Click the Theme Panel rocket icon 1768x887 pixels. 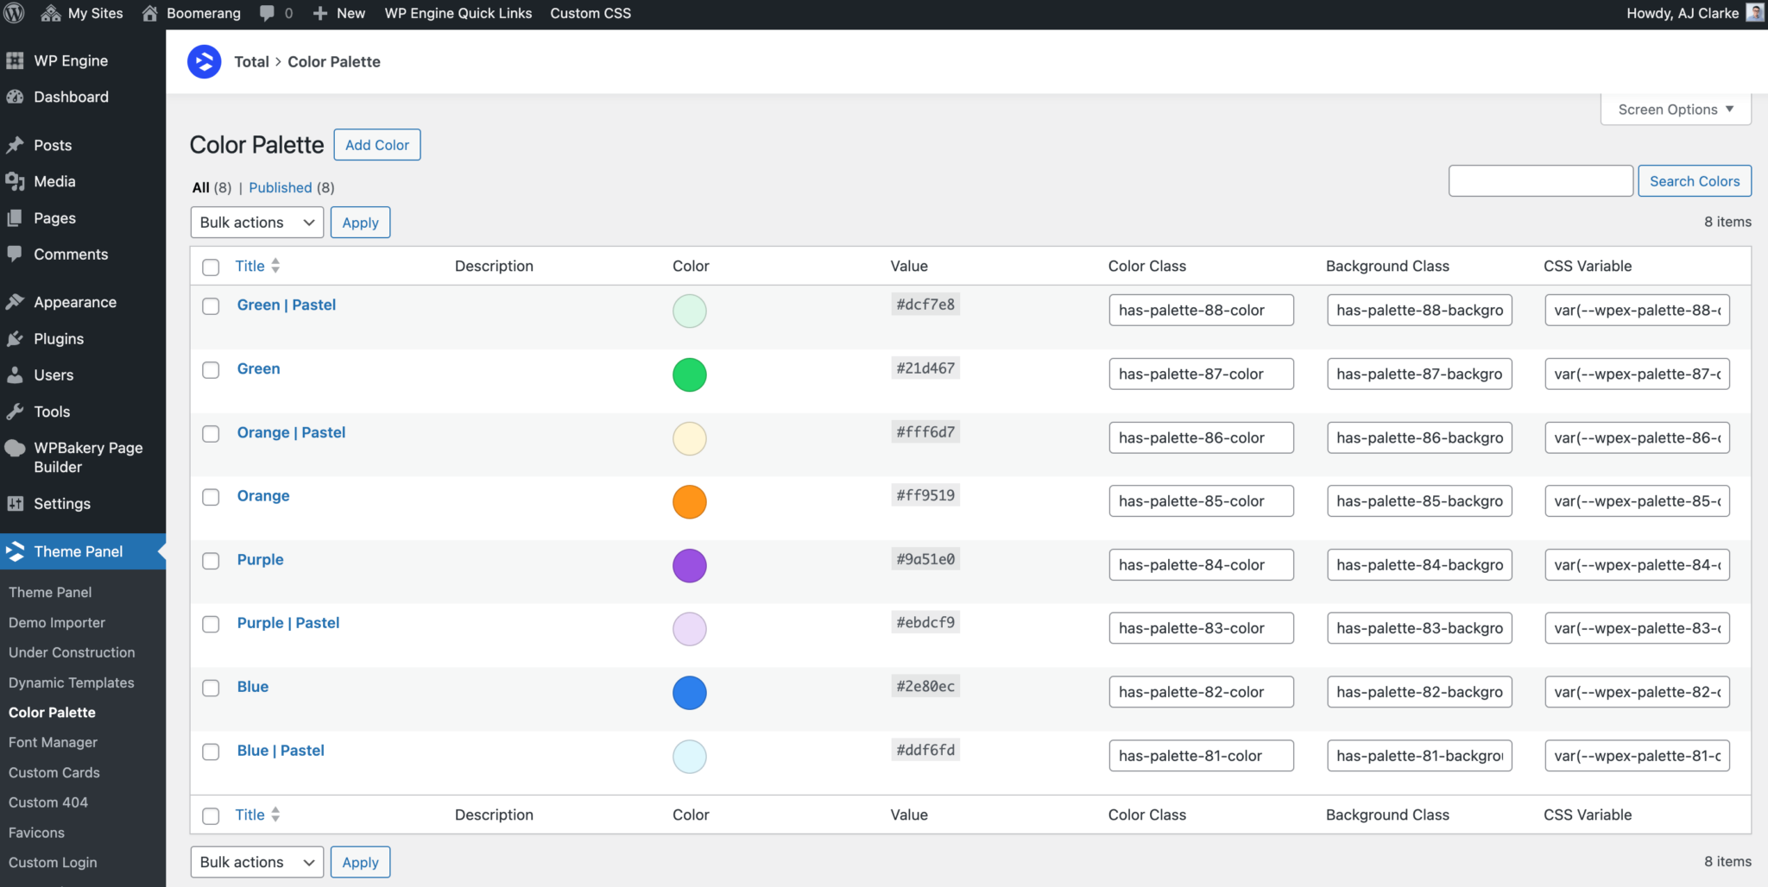16,551
